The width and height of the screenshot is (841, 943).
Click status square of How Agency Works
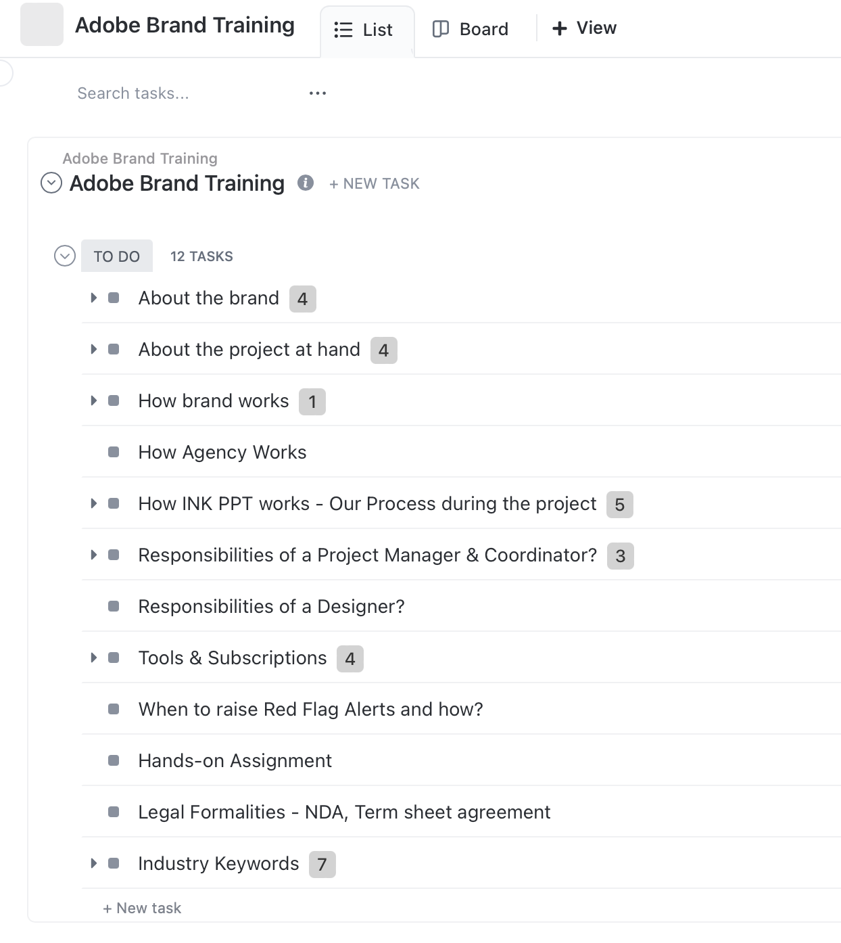(114, 452)
